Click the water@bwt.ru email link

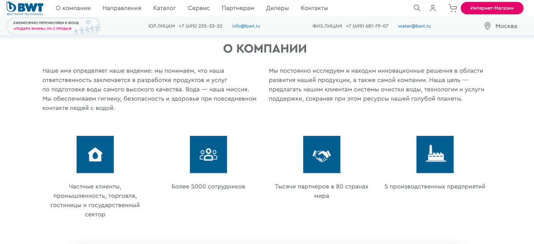pos(414,26)
